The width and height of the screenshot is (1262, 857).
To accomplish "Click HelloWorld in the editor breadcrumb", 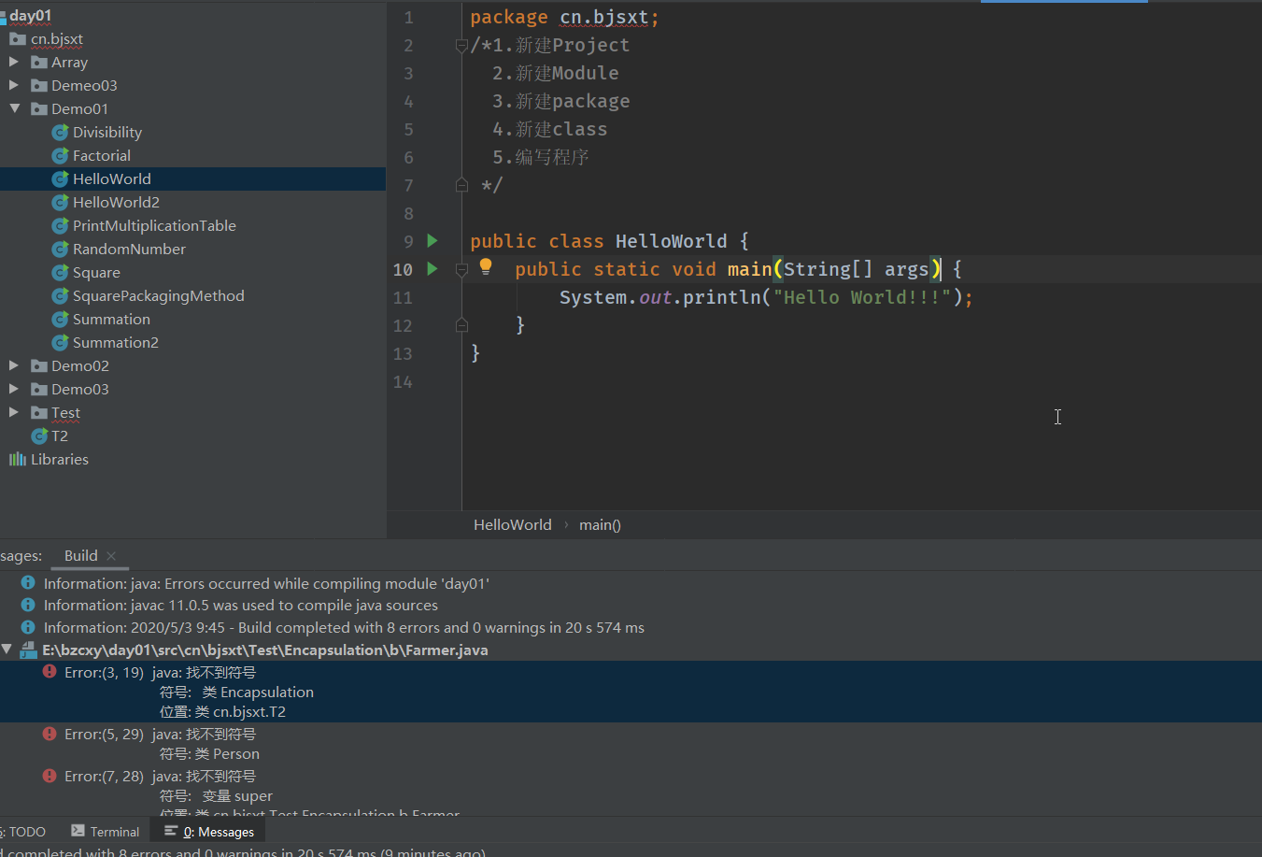I will 512,525.
